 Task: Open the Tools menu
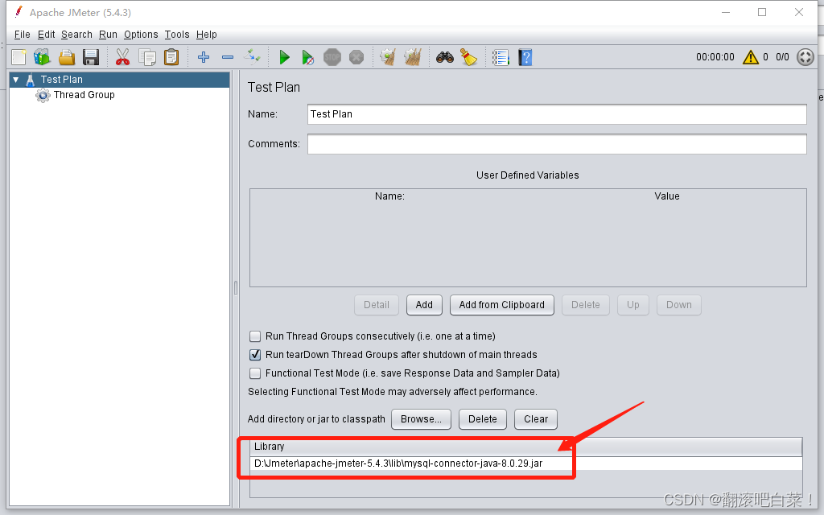point(176,34)
